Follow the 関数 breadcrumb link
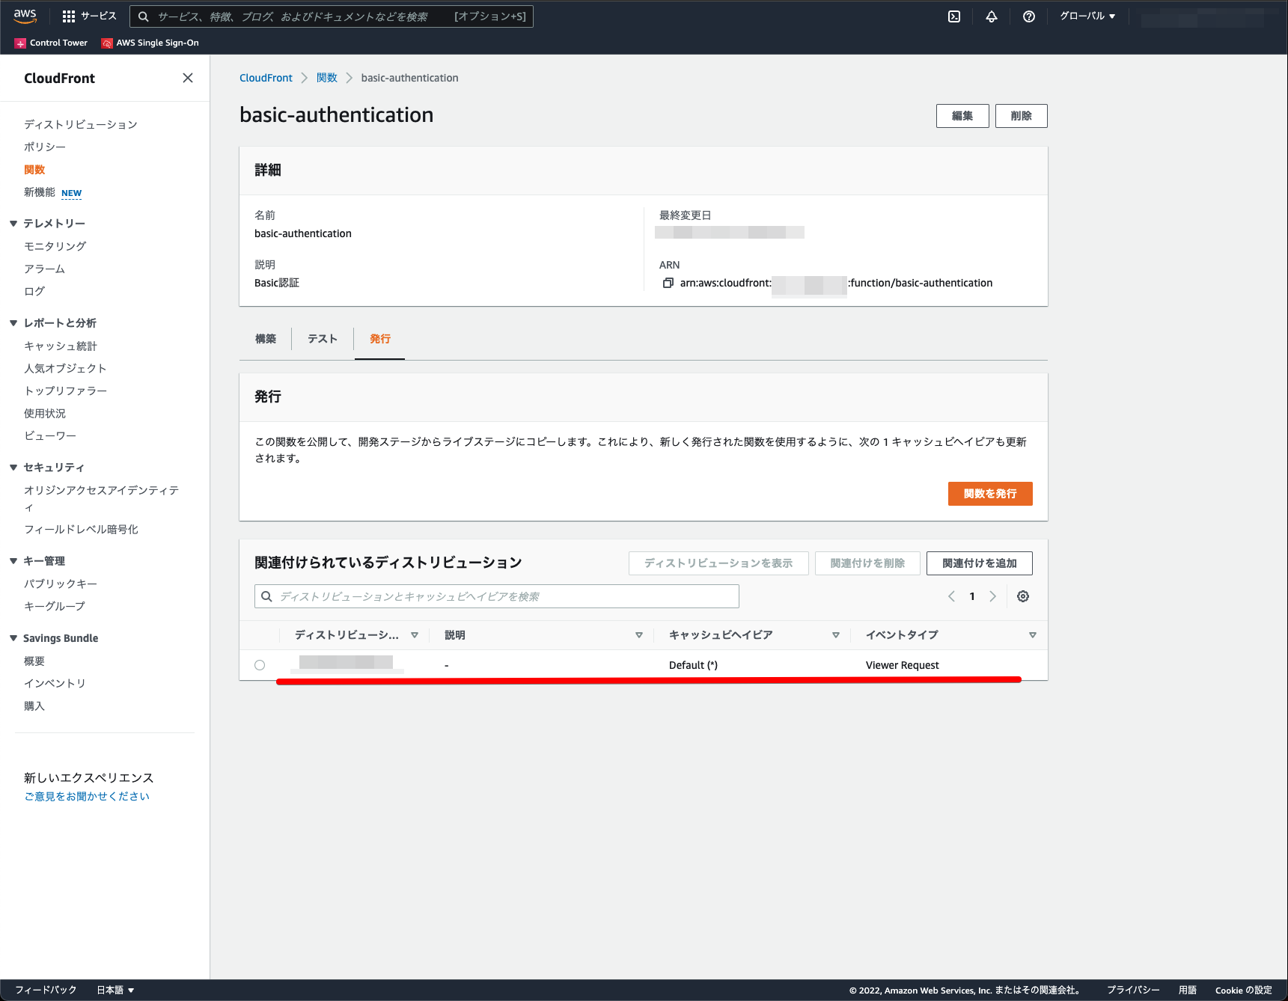Screen dimensions: 1288x1001 pyautogui.click(x=327, y=78)
